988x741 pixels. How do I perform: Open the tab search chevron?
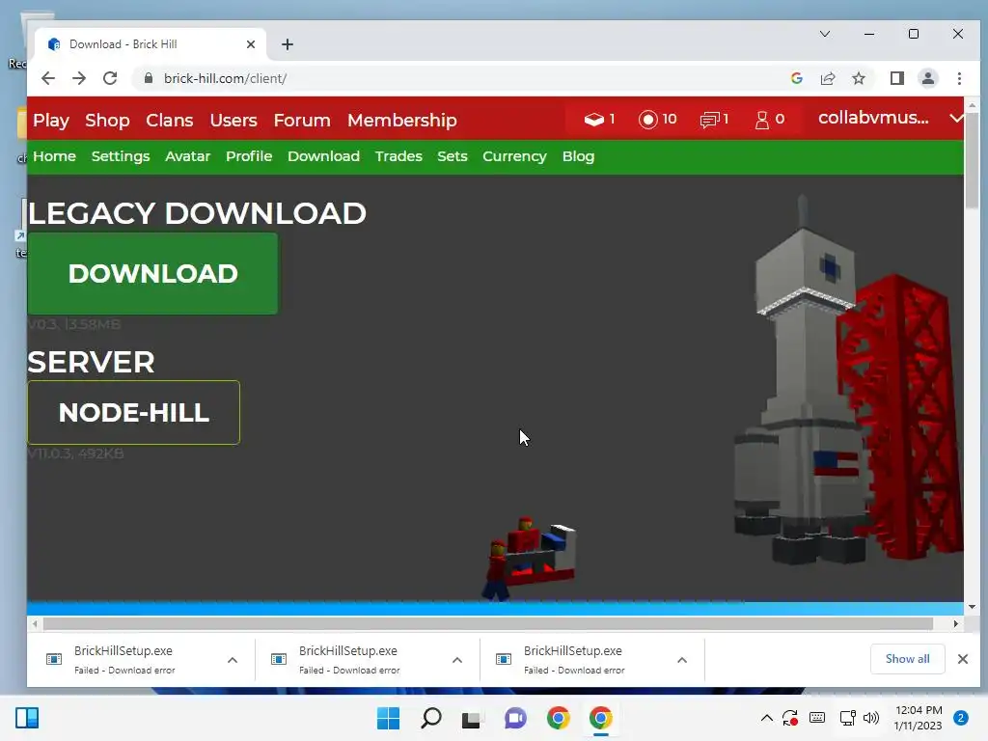coord(824,34)
